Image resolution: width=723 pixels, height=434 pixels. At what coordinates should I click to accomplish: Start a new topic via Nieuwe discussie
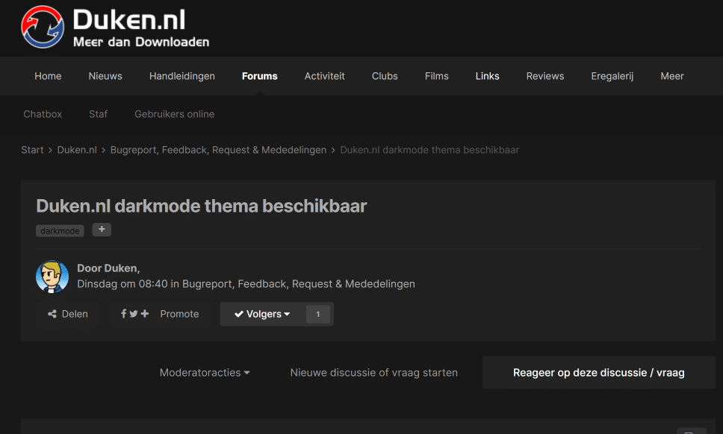point(374,373)
